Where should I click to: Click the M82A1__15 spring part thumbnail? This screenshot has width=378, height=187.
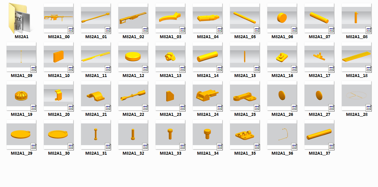point(245,57)
